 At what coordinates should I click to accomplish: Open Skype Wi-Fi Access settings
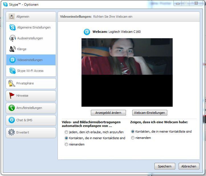tap(31, 71)
